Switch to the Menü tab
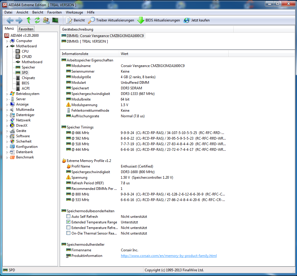The image size is (297, 276). tap(9, 29)
